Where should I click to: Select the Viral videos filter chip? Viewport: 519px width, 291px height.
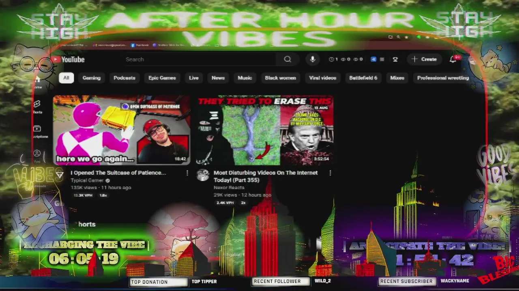(x=323, y=78)
